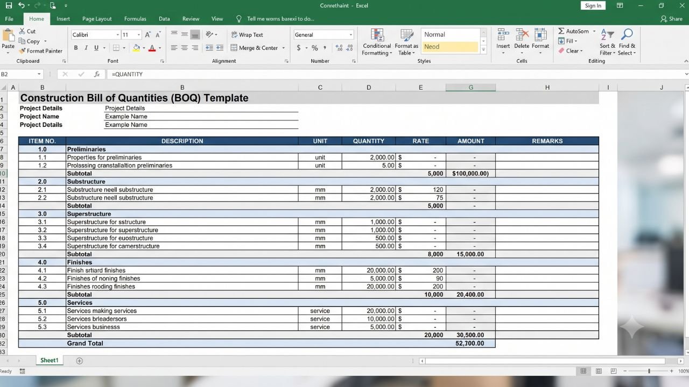The height and width of the screenshot is (387, 689).
Task: Switch to the Page Layout tab
Action: [x=97, y=19]
